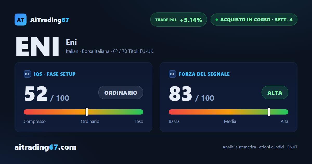
Task: Click the Media label under signal bar
Action: point(230,121)
